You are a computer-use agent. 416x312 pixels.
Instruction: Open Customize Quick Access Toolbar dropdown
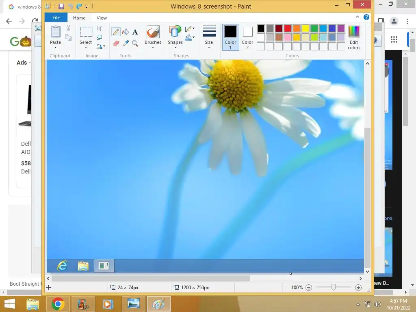pos(87,6)
